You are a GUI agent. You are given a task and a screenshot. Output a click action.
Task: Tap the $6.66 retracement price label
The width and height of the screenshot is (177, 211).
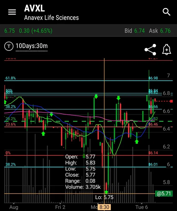tap(153, 107)
